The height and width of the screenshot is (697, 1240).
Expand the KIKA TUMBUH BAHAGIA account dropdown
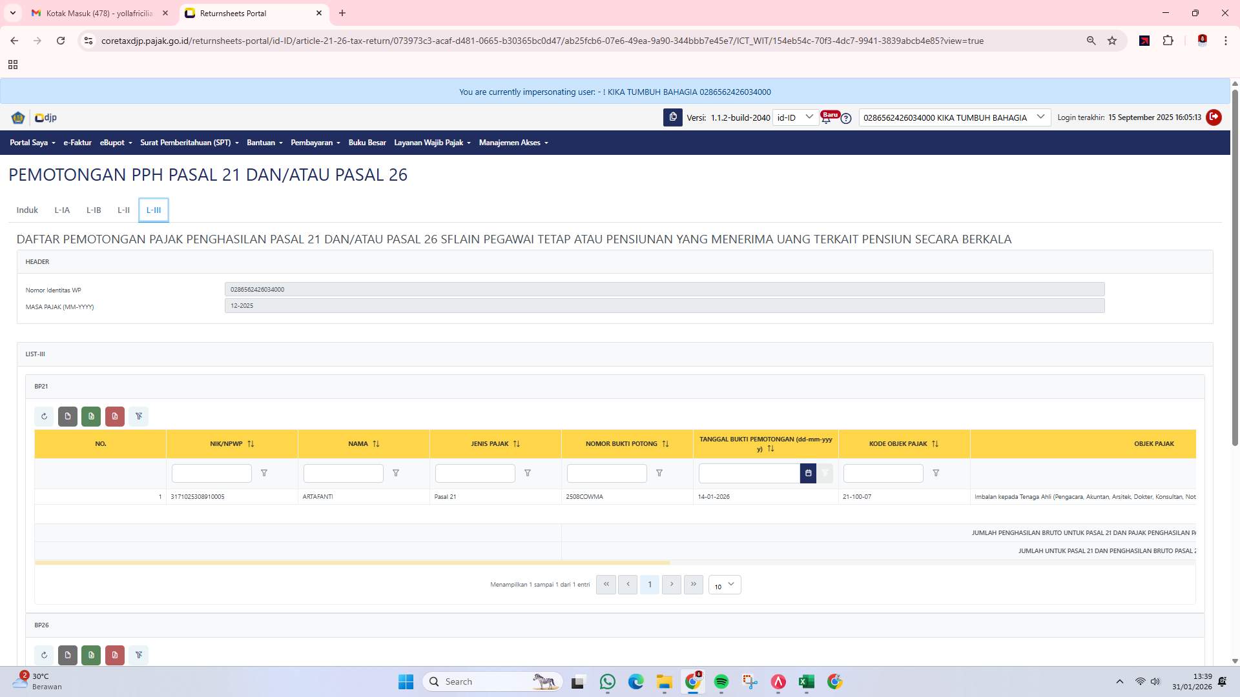(1040, 117)
